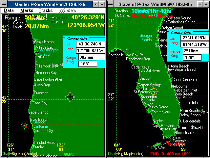This screenshot has height=158, width=210.
Task: Click the No Track Name label
Action: [152, 16]
